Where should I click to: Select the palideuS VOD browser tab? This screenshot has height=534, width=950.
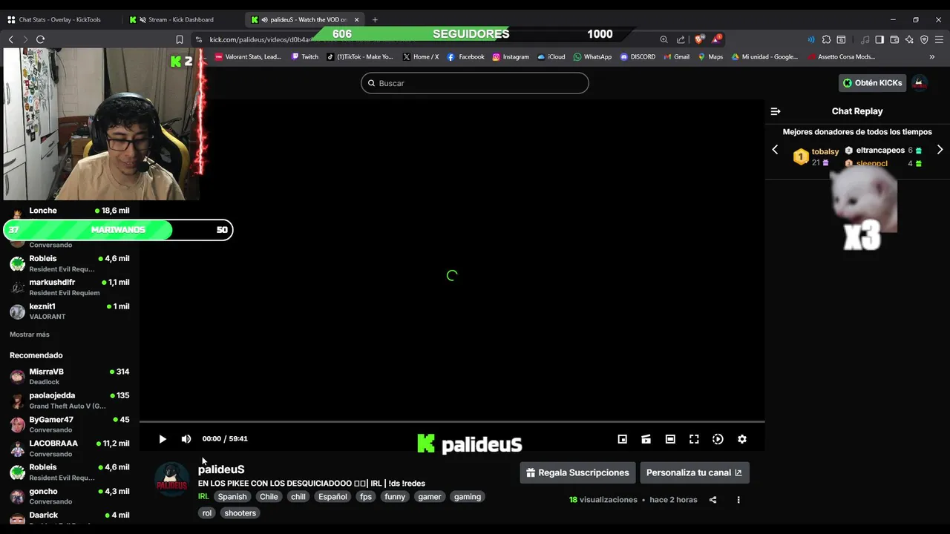(304, 19)
